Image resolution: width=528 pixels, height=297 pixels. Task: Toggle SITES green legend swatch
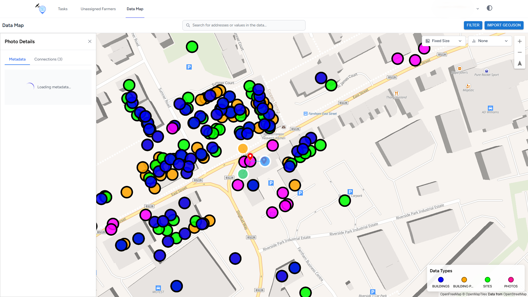487,280
